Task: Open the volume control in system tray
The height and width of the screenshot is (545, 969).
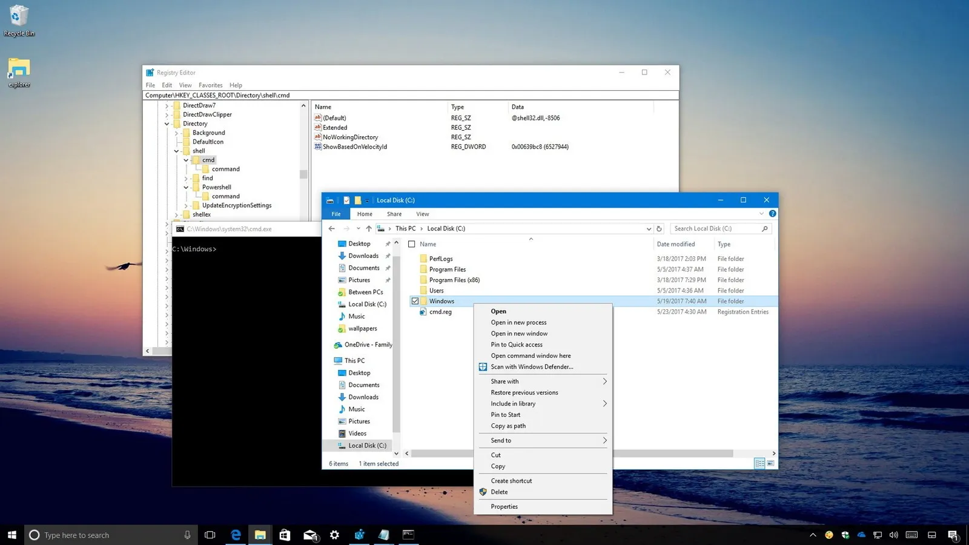Action: (894, 535)
